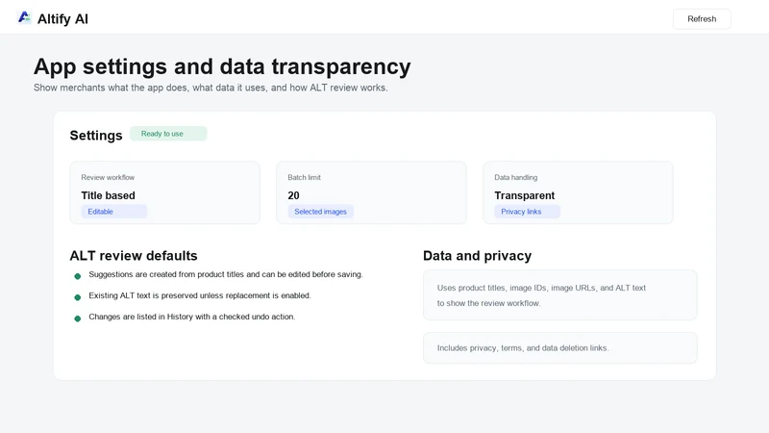Click the App settings and data transparency title
The height and width of the screenshot is (433, 769).
(x=222, y=66)
